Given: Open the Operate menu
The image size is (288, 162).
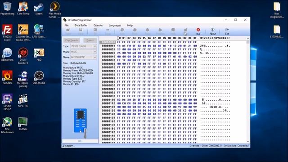Looking at the screenshot, I should point(98,25).
